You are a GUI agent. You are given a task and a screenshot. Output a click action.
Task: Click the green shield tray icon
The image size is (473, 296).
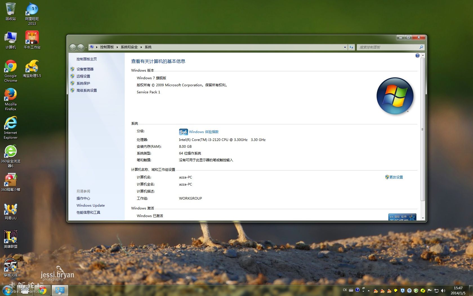pyautogui.click(x=416, y=290)
